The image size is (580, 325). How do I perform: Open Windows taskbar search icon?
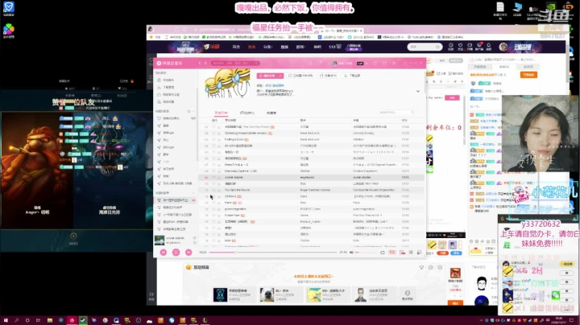pyautogui.click(x=17, y=320)
